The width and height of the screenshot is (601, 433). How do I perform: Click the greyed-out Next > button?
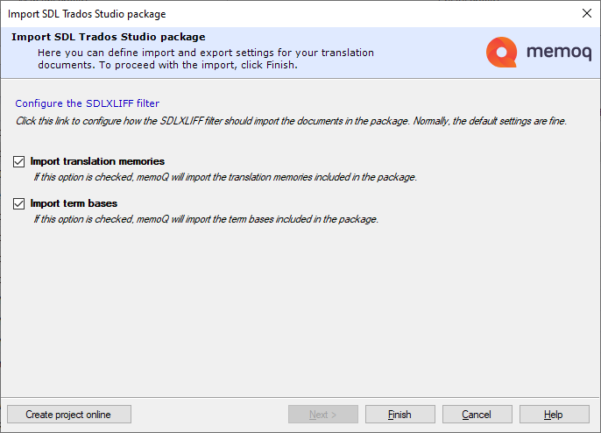click(x=322, y=415)
